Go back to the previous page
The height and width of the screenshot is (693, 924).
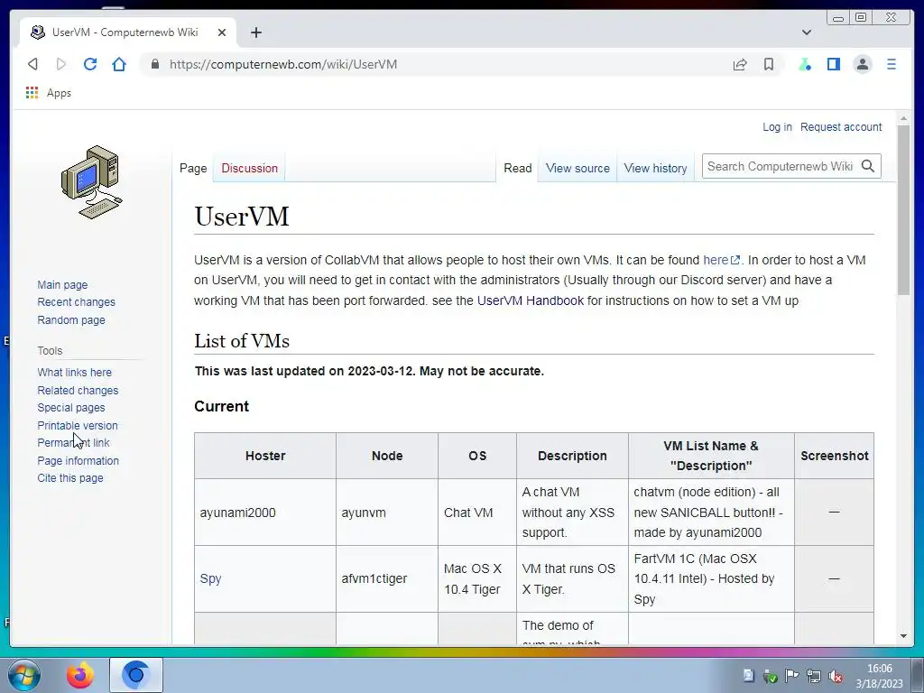[x=33, y=64]
